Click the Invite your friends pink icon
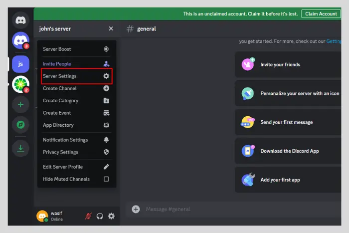Image resolution: width=349 pixels, height=233 pixels. point(248,64)
